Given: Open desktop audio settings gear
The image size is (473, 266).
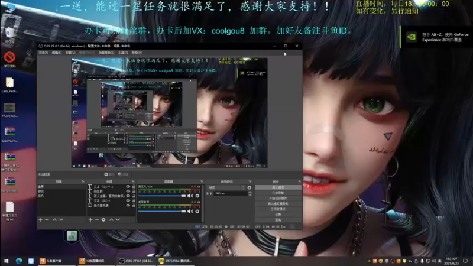Looking at the screenshot, I should [x=197, y=212].
